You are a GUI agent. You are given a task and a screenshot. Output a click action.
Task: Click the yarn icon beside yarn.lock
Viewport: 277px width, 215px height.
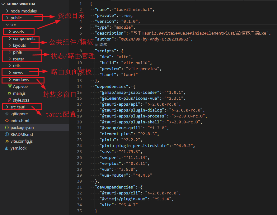[7, 148]
